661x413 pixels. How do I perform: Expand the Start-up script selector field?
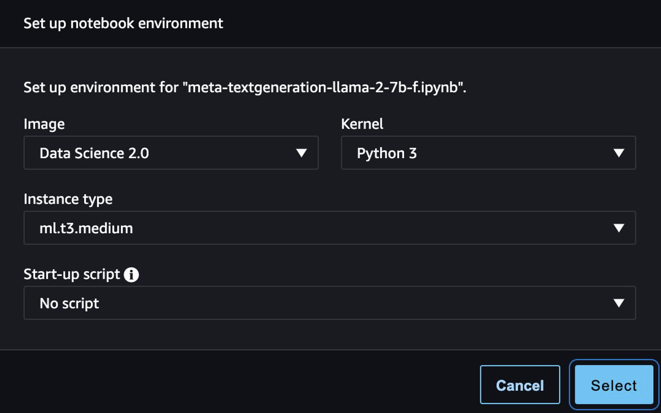pyautogui.click(x=329, y=303)
